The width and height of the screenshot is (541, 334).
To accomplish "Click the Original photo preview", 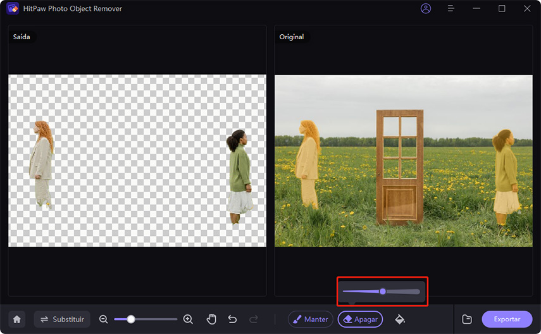I will (403, 161).
